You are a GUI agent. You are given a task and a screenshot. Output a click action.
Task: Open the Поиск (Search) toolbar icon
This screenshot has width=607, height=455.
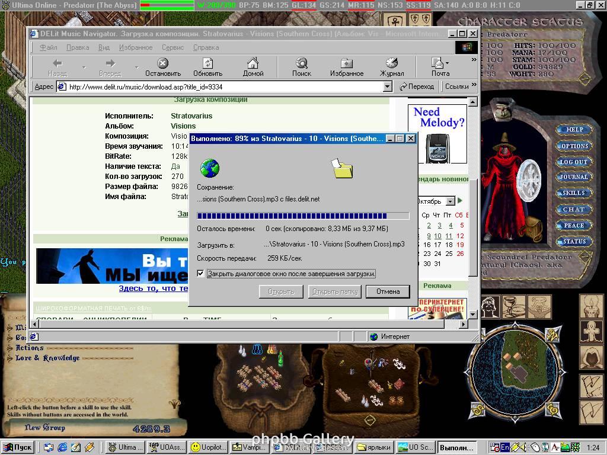301,63
